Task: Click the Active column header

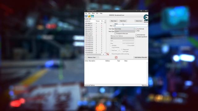Action: point(87,61)
